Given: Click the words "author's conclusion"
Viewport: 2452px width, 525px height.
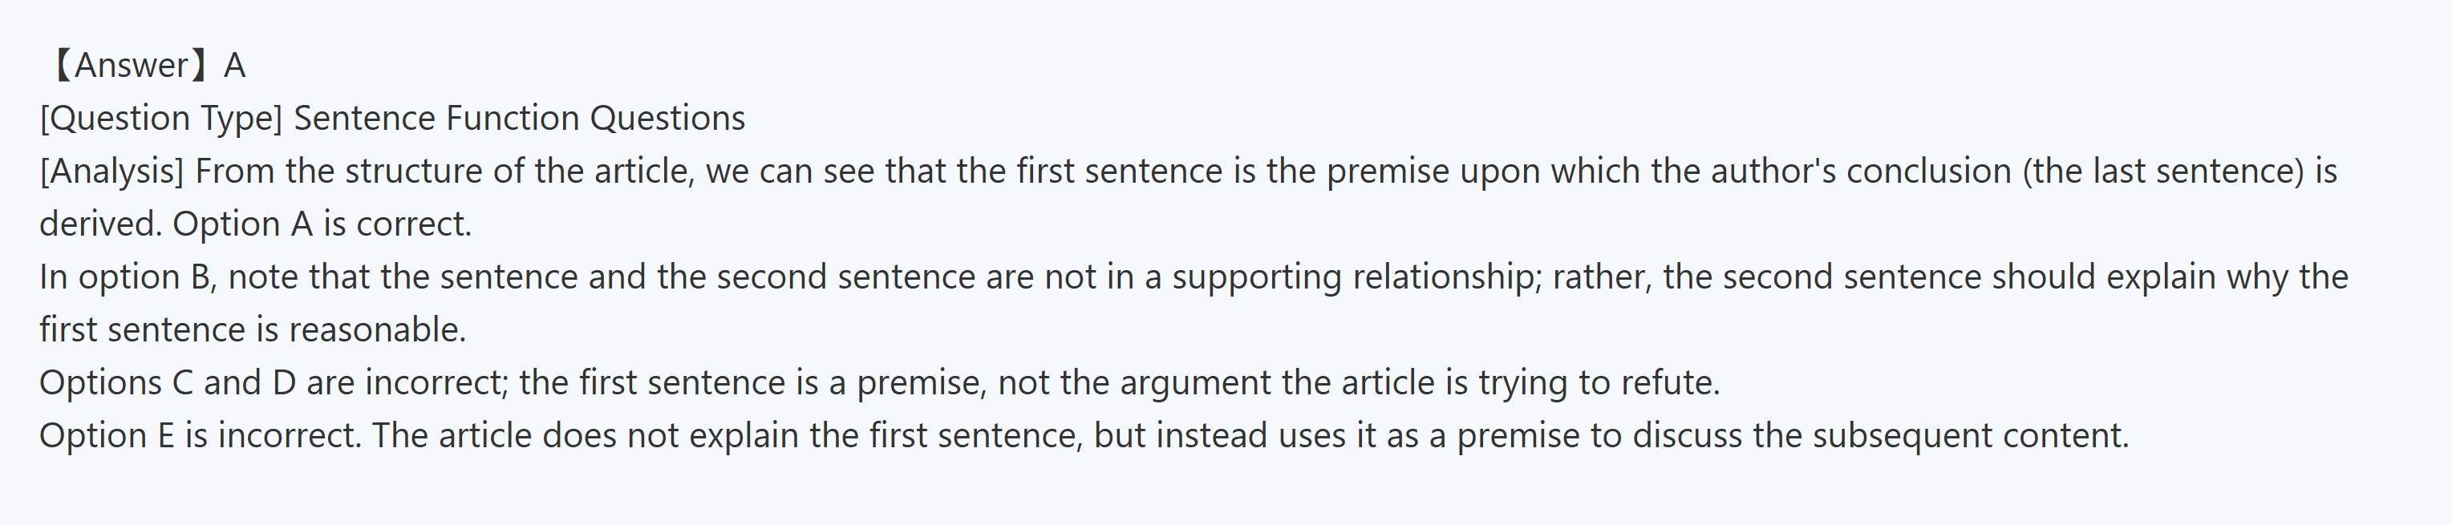Looking at the screenshot, I should pos(1862,172).
